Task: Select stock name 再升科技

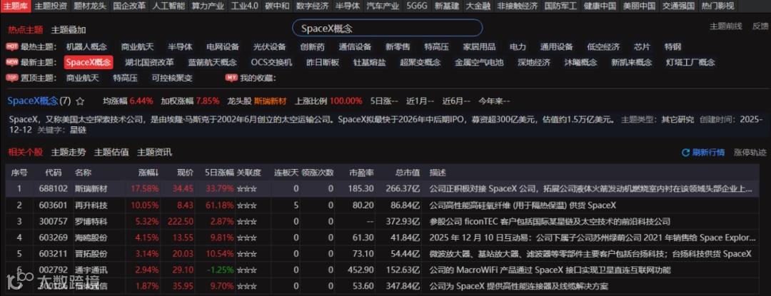Action: tap(91, 205)
